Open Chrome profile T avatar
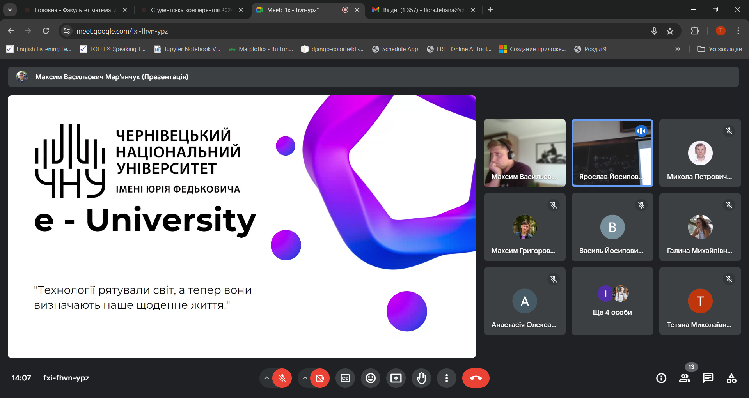This screenshot has height=398, width=749. [721, 31]
